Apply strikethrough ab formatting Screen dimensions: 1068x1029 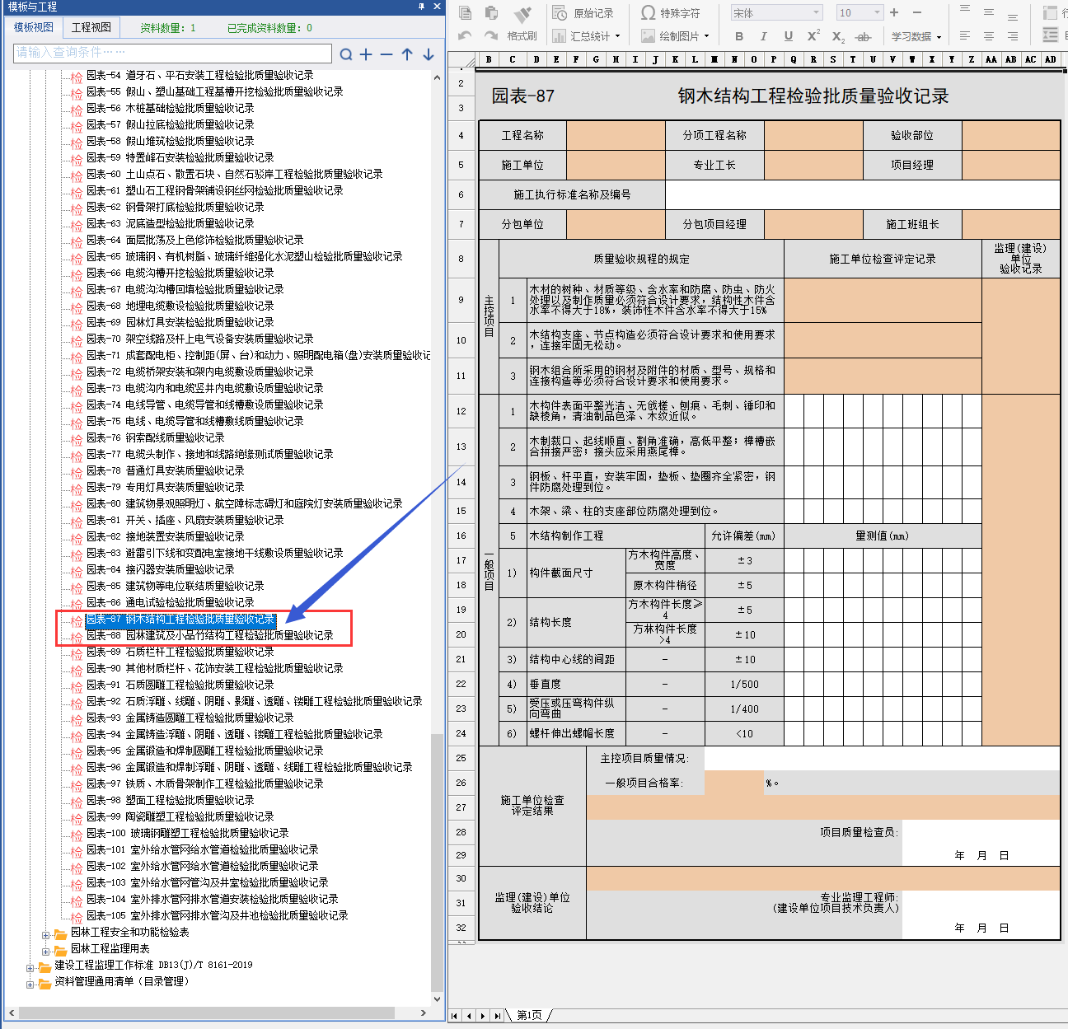pos(863,37)
